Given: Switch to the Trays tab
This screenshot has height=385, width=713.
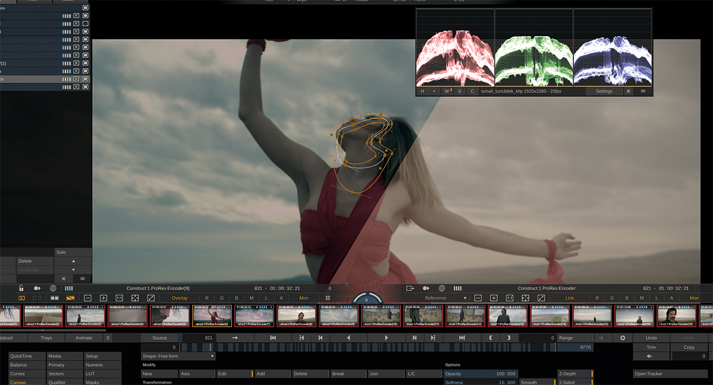Looking at the screenshot, I should (46, 337).
